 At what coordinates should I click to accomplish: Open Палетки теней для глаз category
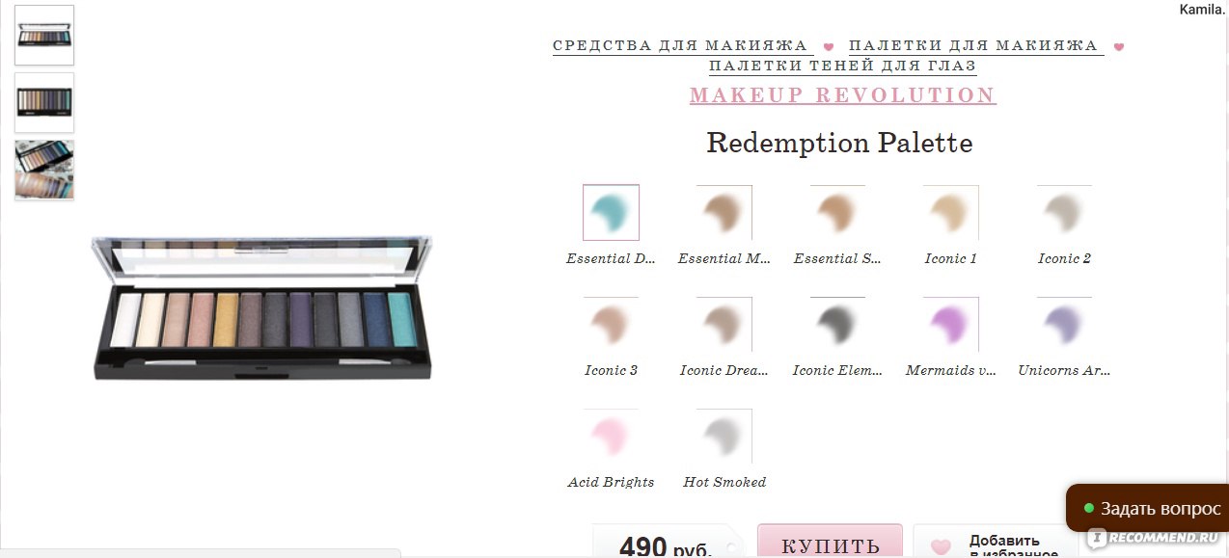click(842, 66)
